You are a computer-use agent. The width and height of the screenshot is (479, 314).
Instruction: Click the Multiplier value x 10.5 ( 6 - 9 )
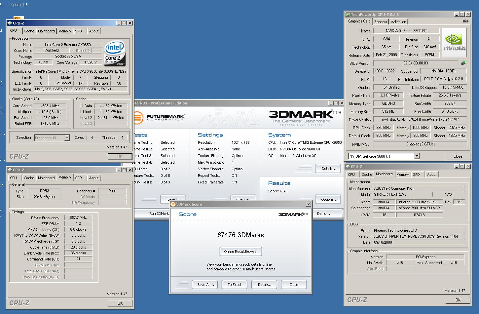[x=50, y=112]
